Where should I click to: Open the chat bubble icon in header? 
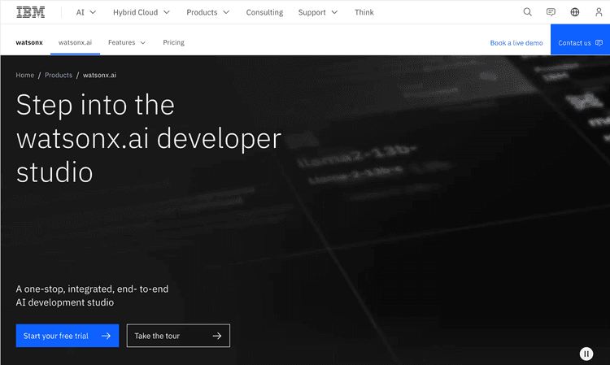pos(551,12)
